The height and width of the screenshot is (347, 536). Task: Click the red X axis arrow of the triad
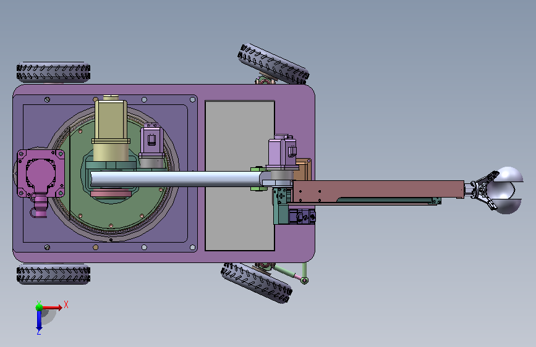coord(53,307)
